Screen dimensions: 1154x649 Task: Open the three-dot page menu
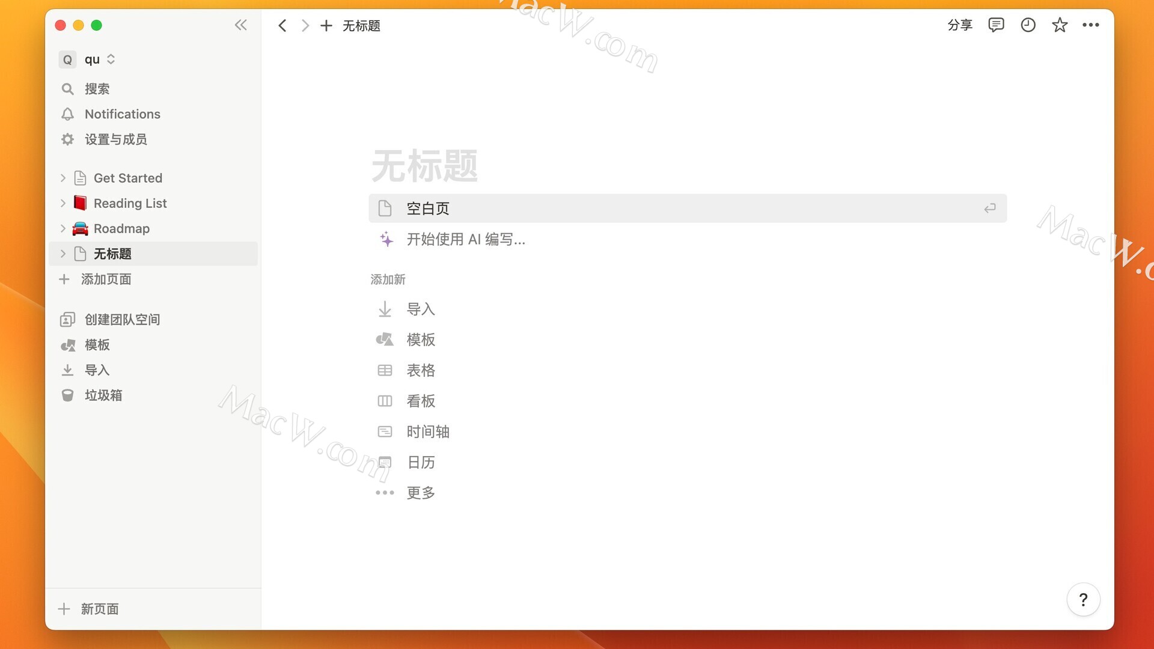pyautogui.click(x=1091, y=25)
